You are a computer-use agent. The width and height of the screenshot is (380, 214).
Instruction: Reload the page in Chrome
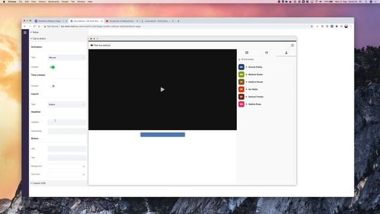(34, 26)
